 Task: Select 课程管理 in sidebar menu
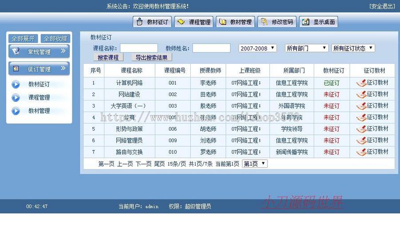[39, 97]
